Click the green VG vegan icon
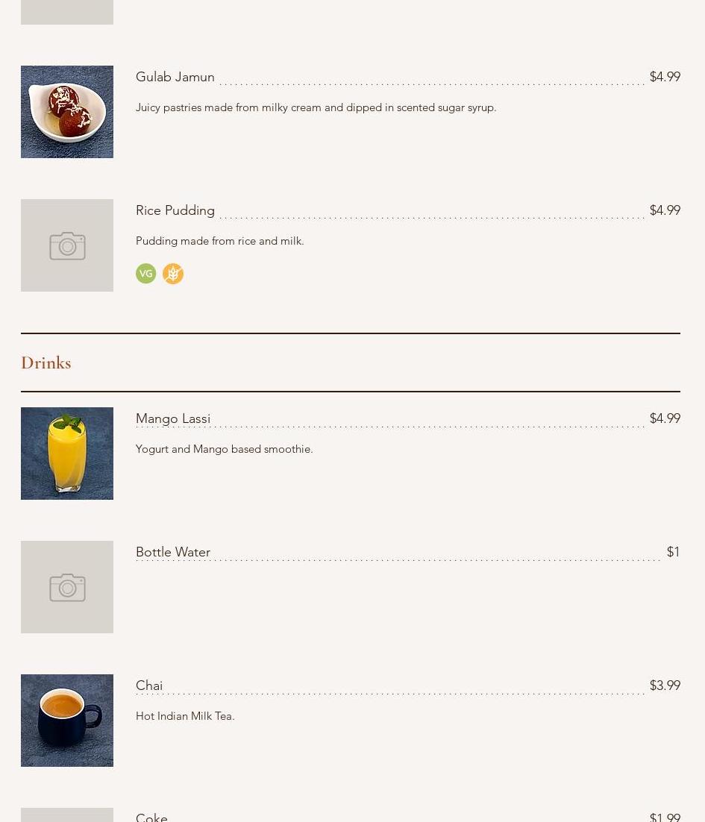Viewport: 705px width, 822px height. click(146, 274)
